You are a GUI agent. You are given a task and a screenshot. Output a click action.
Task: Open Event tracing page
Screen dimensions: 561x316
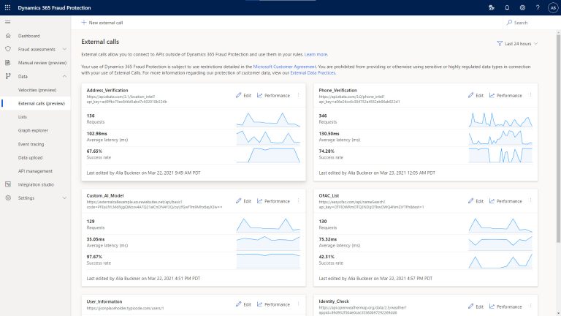pyautogui.click(x=31, y=144)
